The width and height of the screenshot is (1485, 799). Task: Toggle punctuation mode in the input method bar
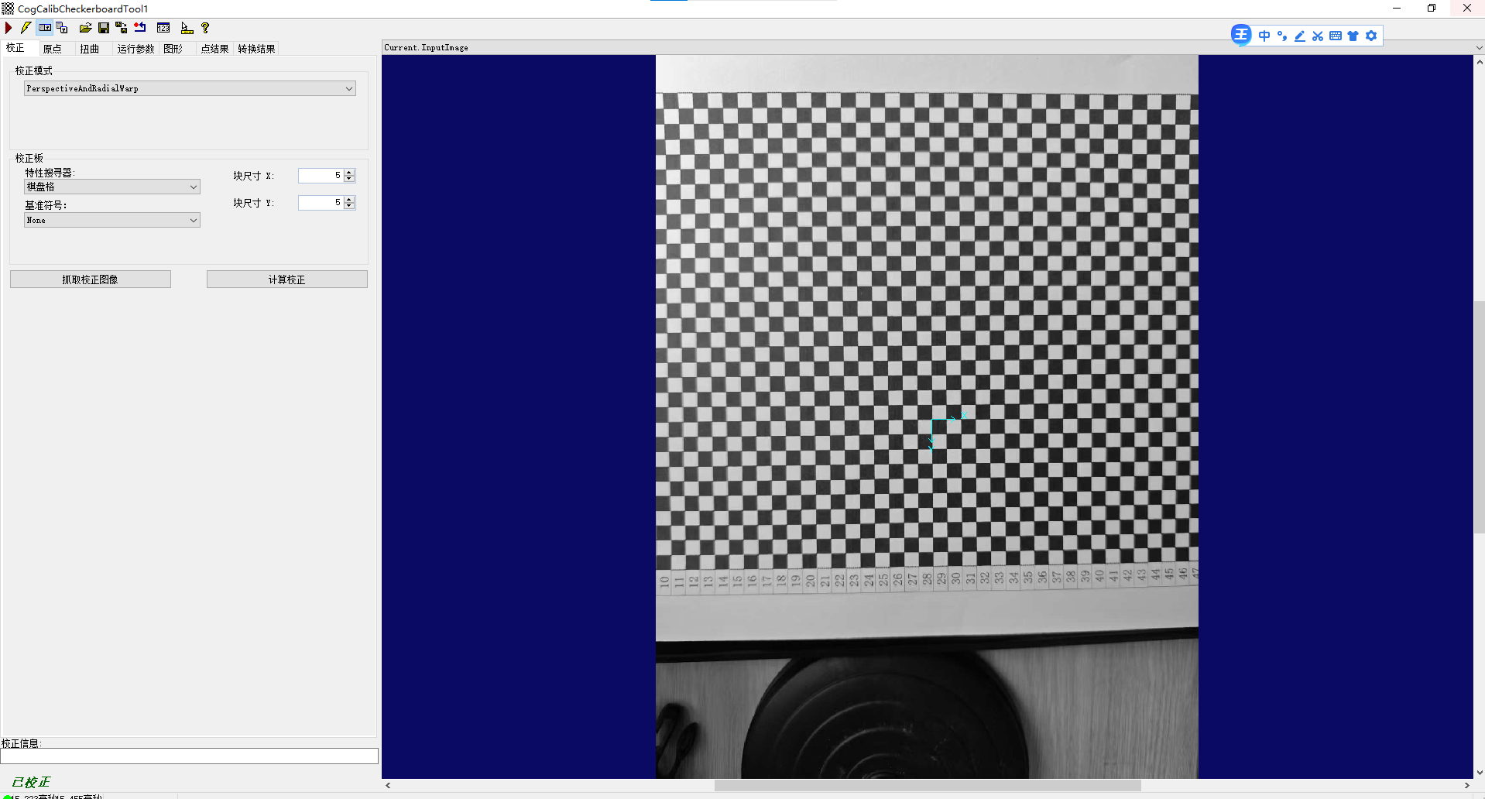[1282, 36]
